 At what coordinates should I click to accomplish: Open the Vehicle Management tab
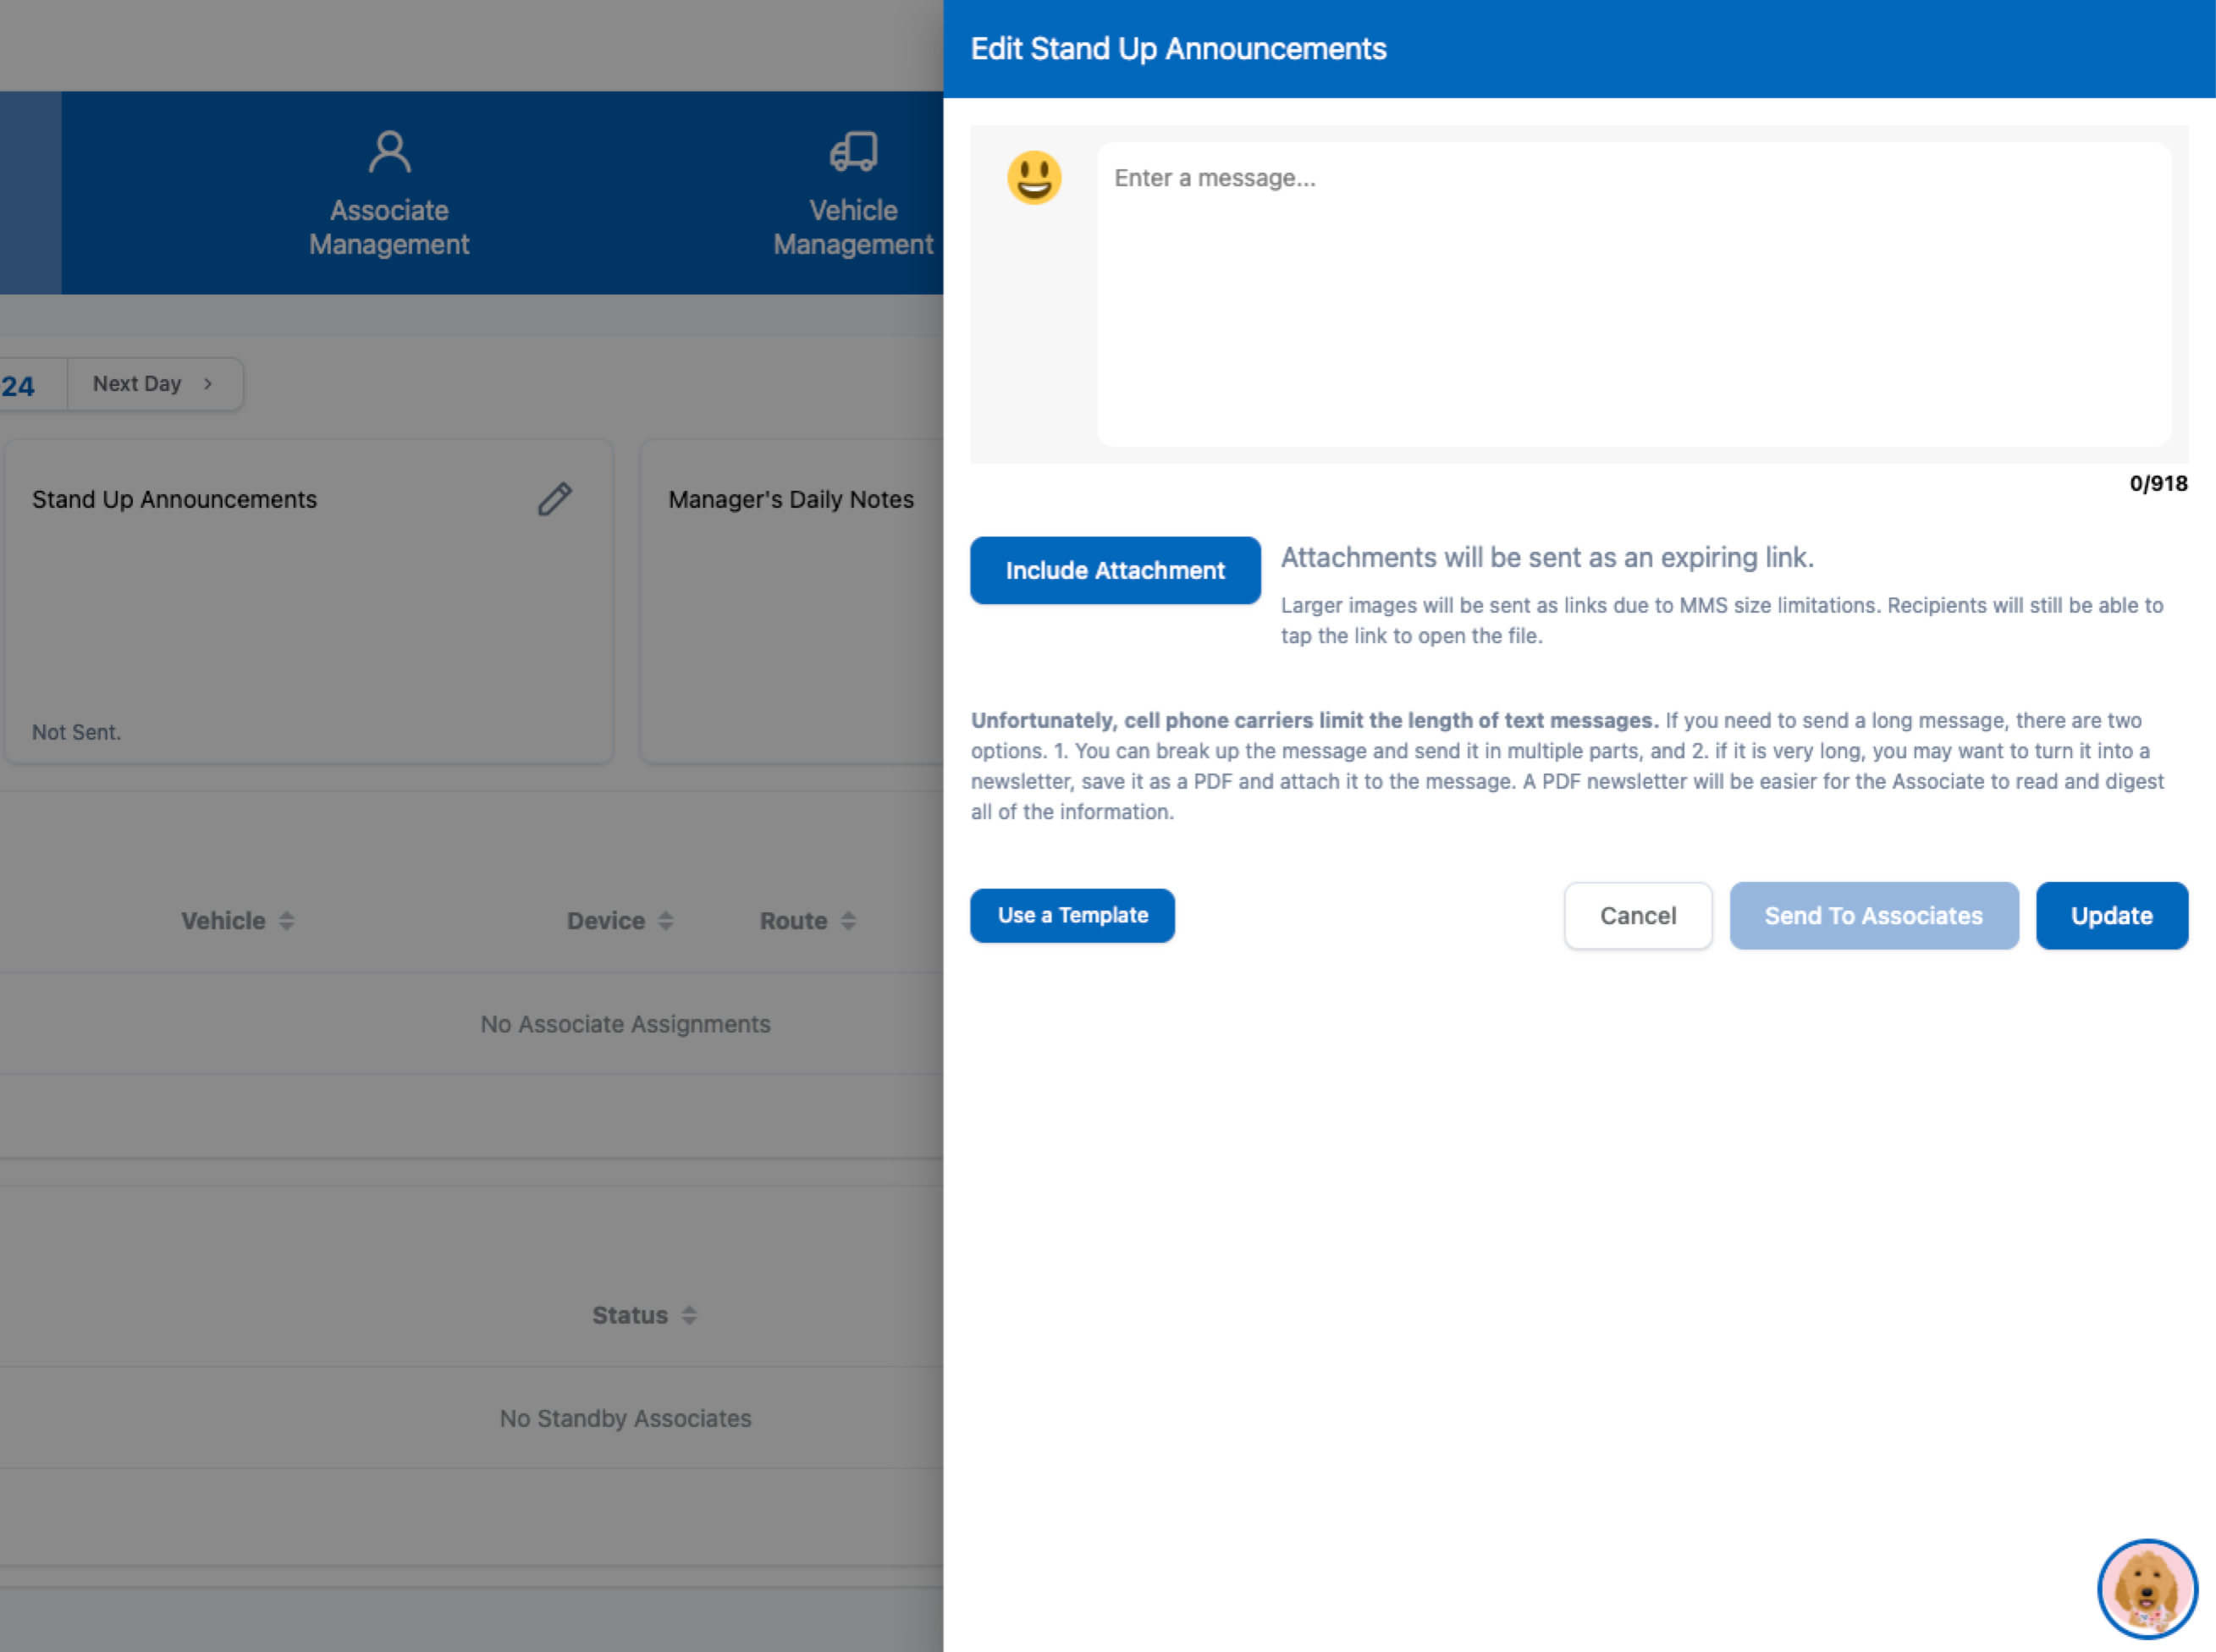pyautogui.click(x=853, y=227)
